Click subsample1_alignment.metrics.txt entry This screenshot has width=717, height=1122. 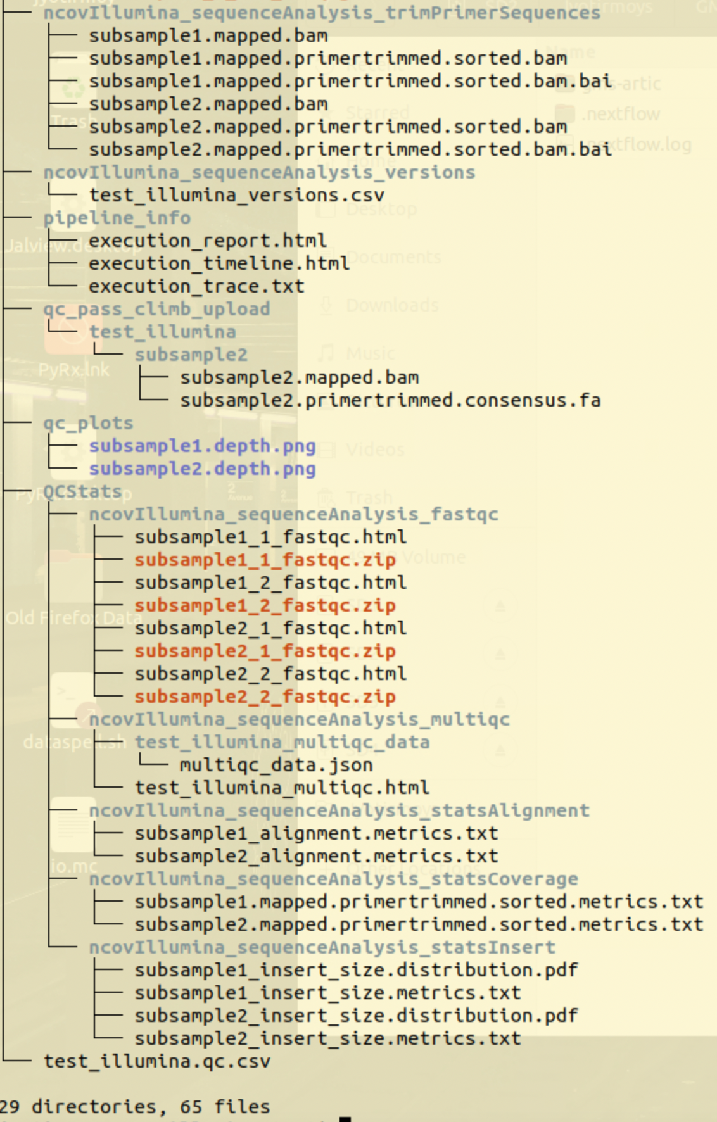pyautogui.click(x=316, y=833)
